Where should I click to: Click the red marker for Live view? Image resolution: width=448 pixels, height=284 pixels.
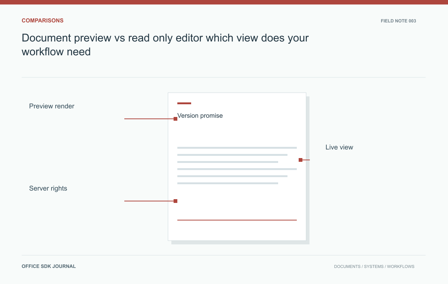tap(301, 160)
